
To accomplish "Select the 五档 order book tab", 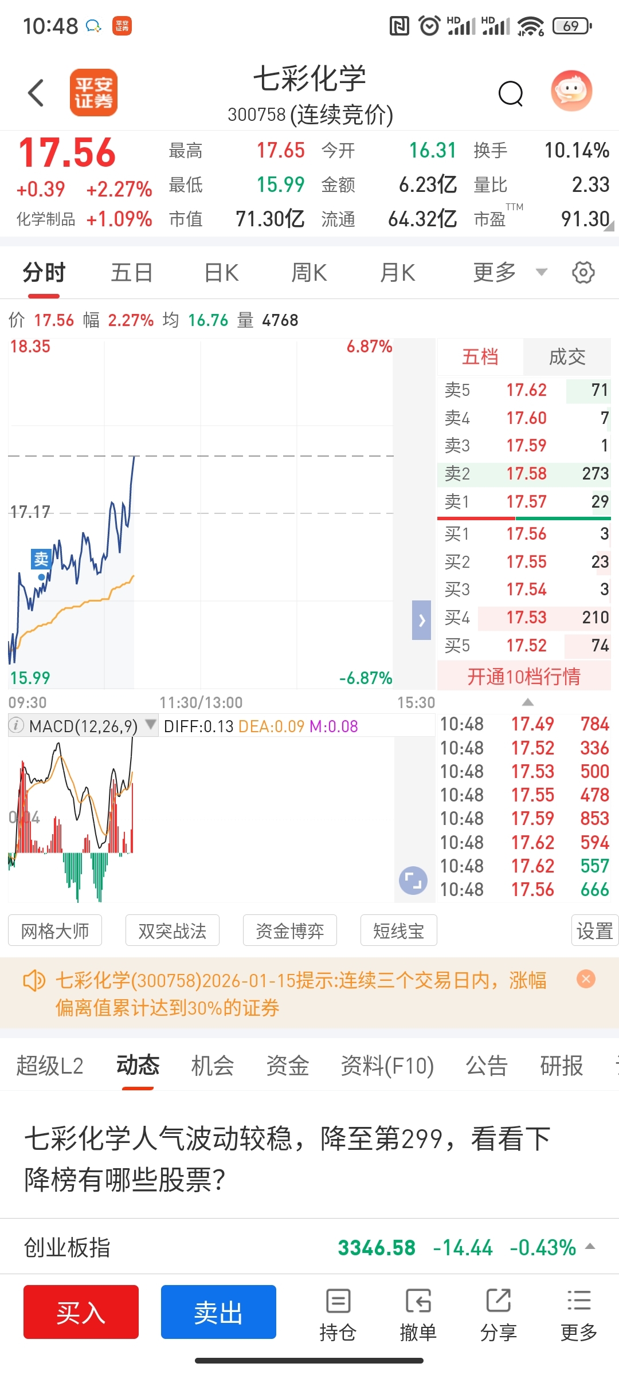I will pos(480,357).
